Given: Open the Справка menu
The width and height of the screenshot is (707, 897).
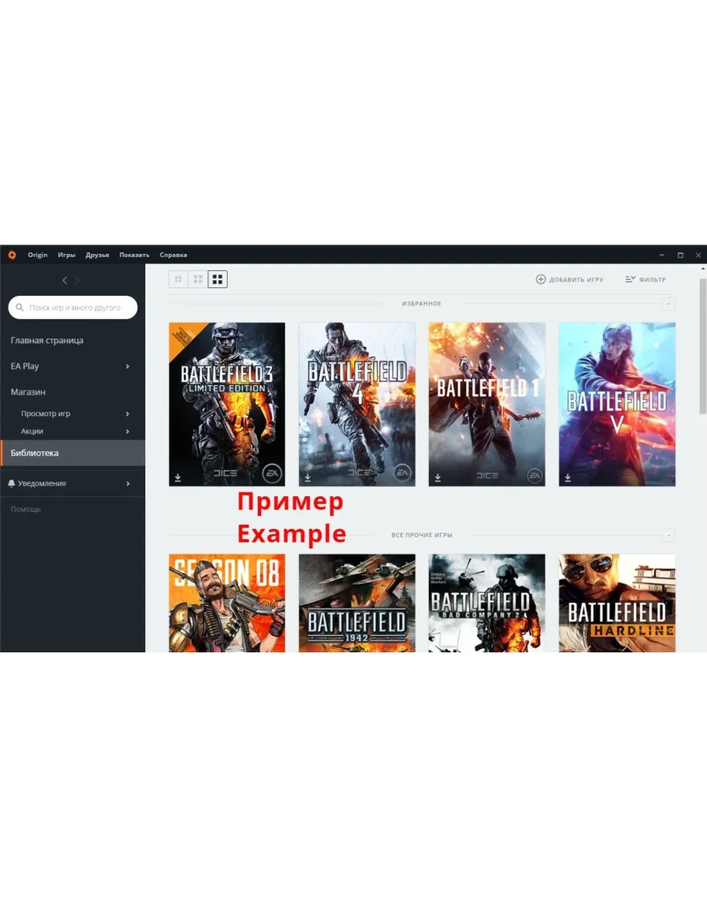Looking at the screenshot, I should pos(173,255).
